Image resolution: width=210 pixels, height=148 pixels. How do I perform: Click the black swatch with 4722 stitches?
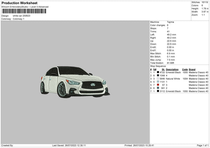(158, 72)
